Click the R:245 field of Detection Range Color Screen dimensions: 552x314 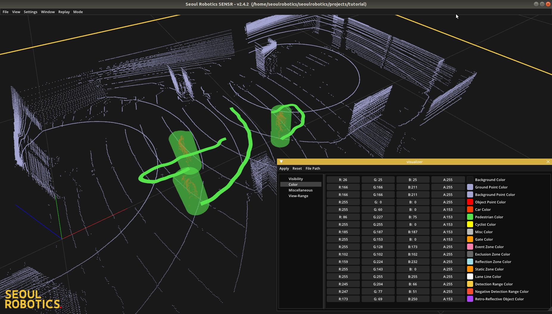(343, 284)
